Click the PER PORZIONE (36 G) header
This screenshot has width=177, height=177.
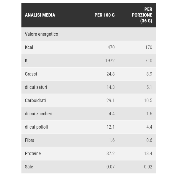[142, 15]
